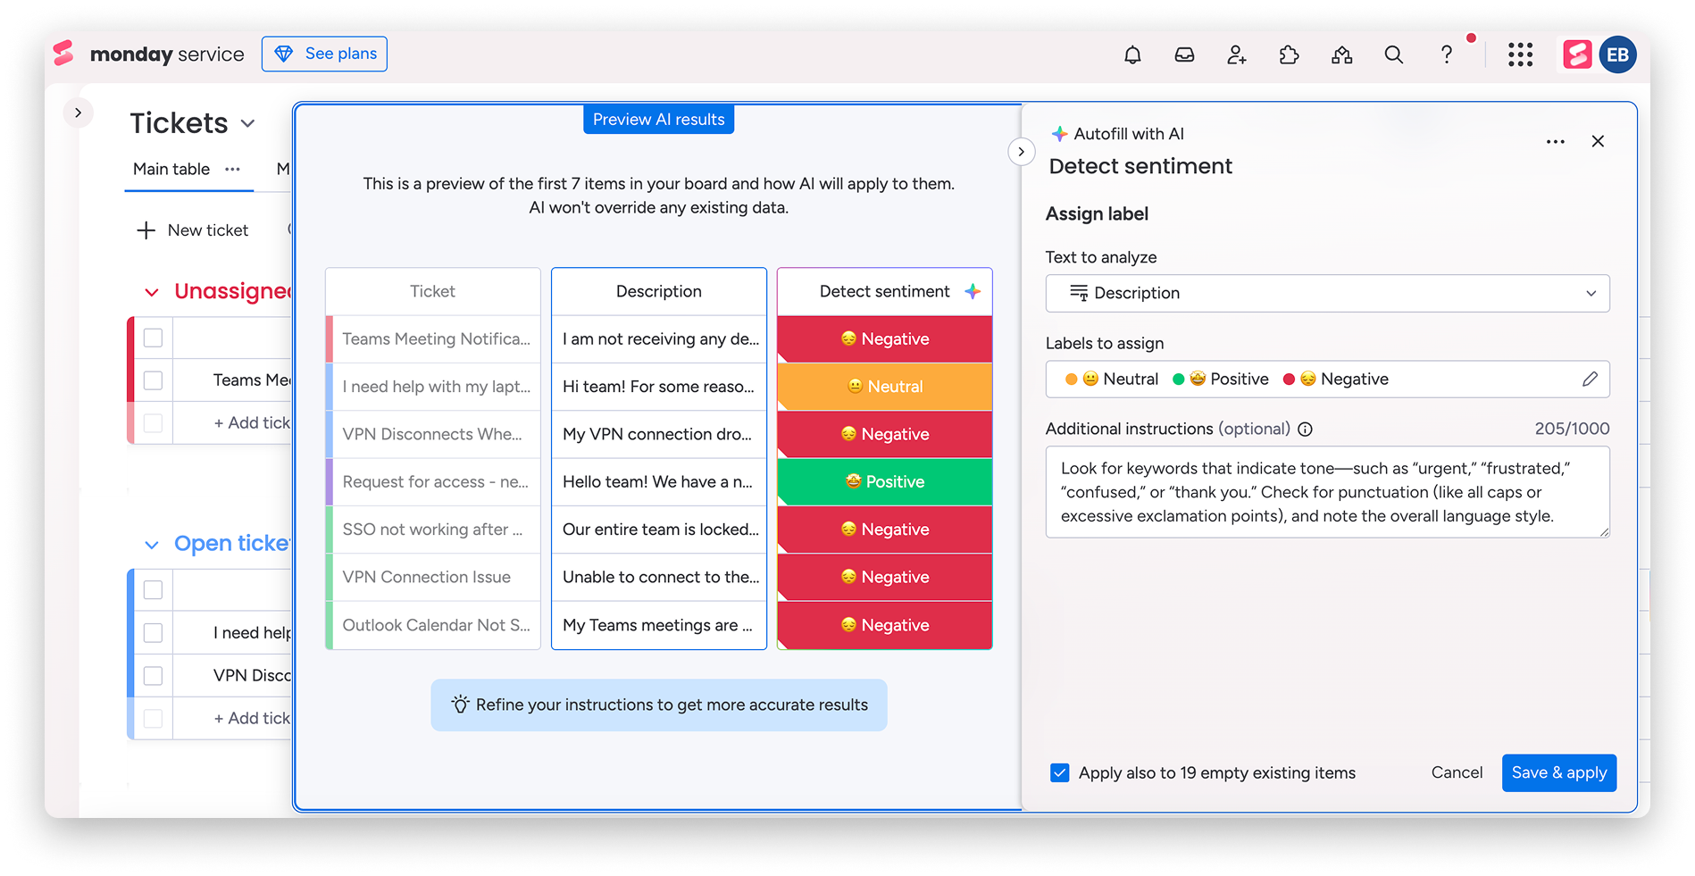1695x876 pixels.
Task: Click the diamond icon on See plans
Action: tap(284, 54)
